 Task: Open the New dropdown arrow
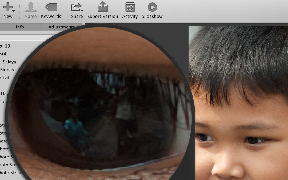(x=14, y=11)
